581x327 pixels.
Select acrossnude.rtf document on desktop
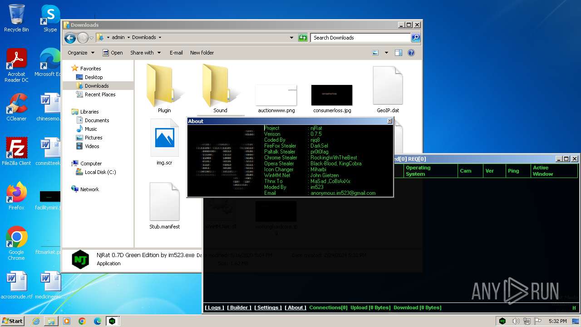click(16, 285)
